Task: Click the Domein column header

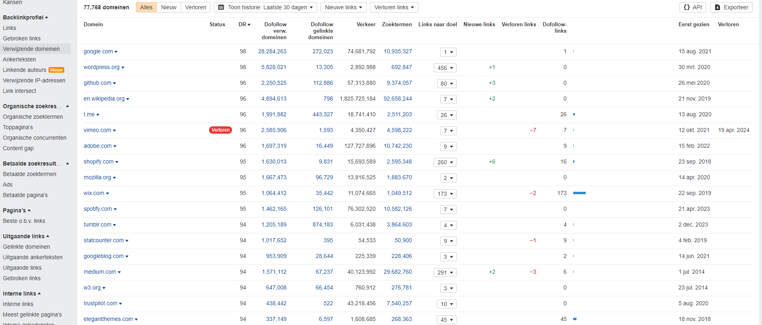Action: pos(93,25)
